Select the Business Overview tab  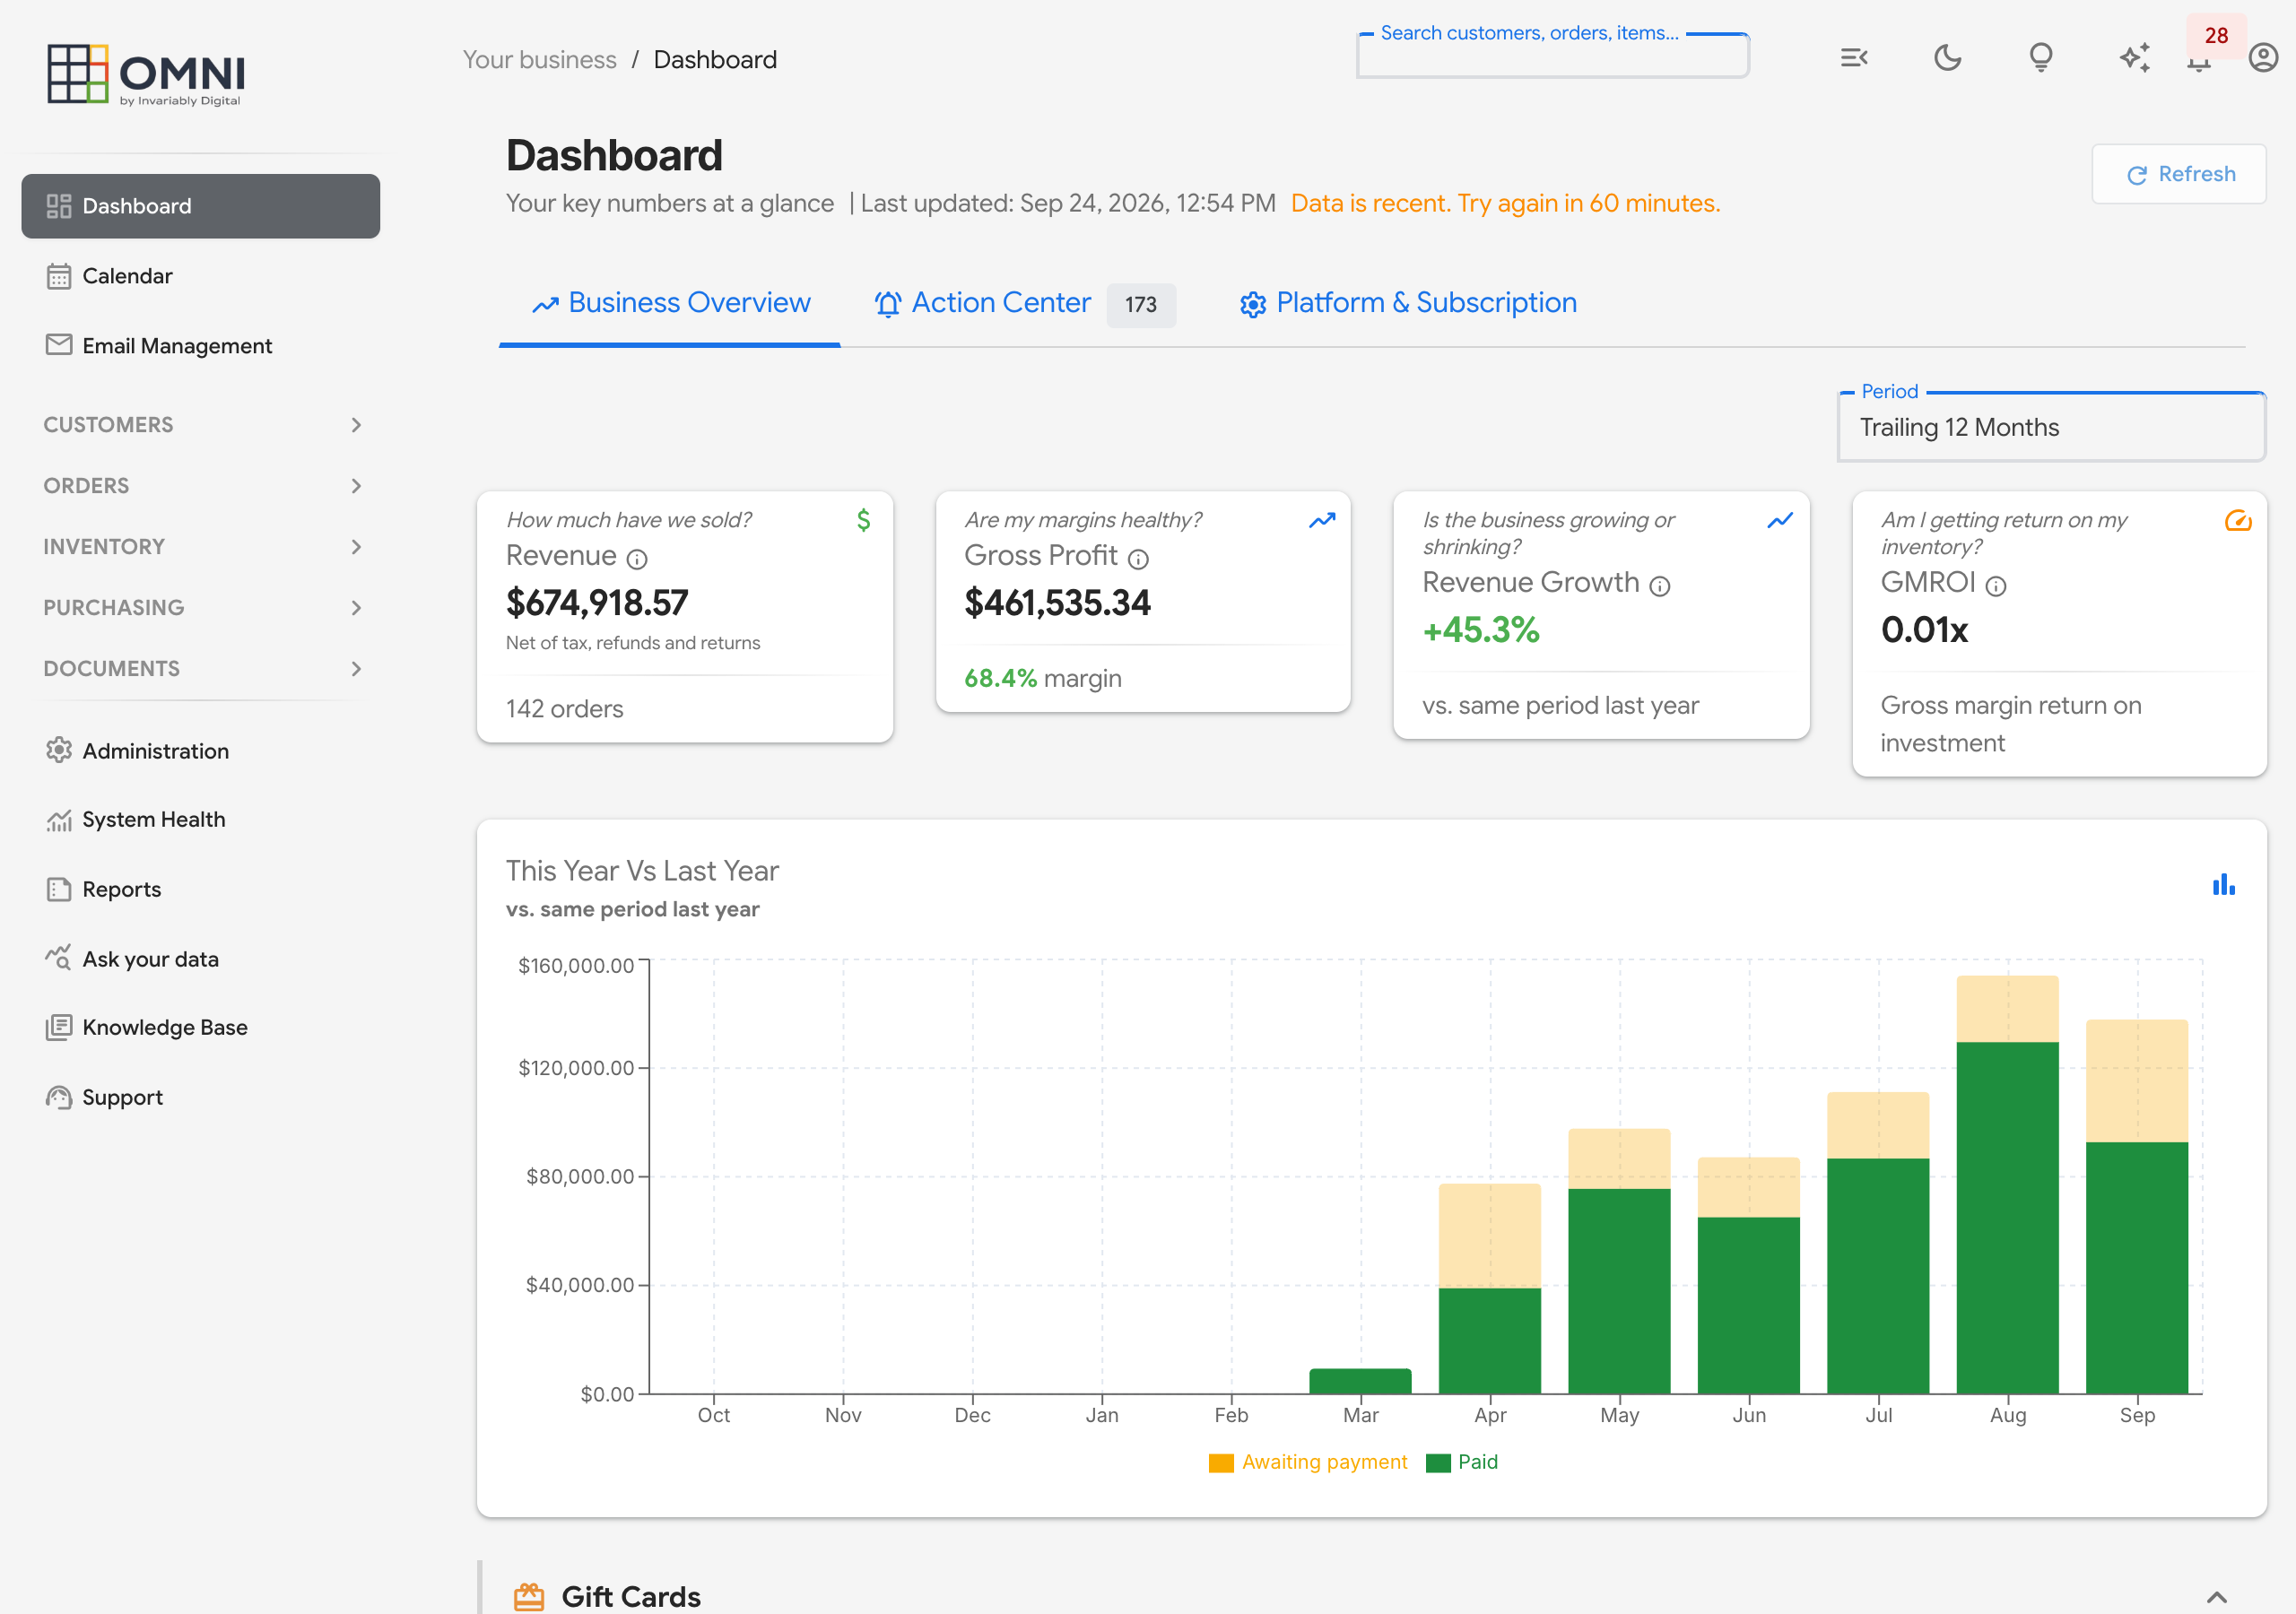pyautogui.click(x=670, y=303)
